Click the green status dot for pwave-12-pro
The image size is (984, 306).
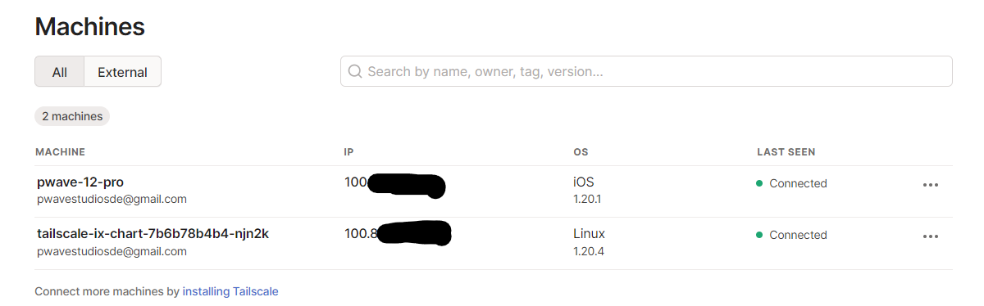(x=759, y=183)
